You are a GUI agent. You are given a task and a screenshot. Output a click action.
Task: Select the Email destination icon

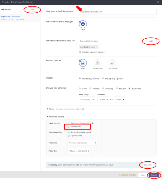point(83,24)
